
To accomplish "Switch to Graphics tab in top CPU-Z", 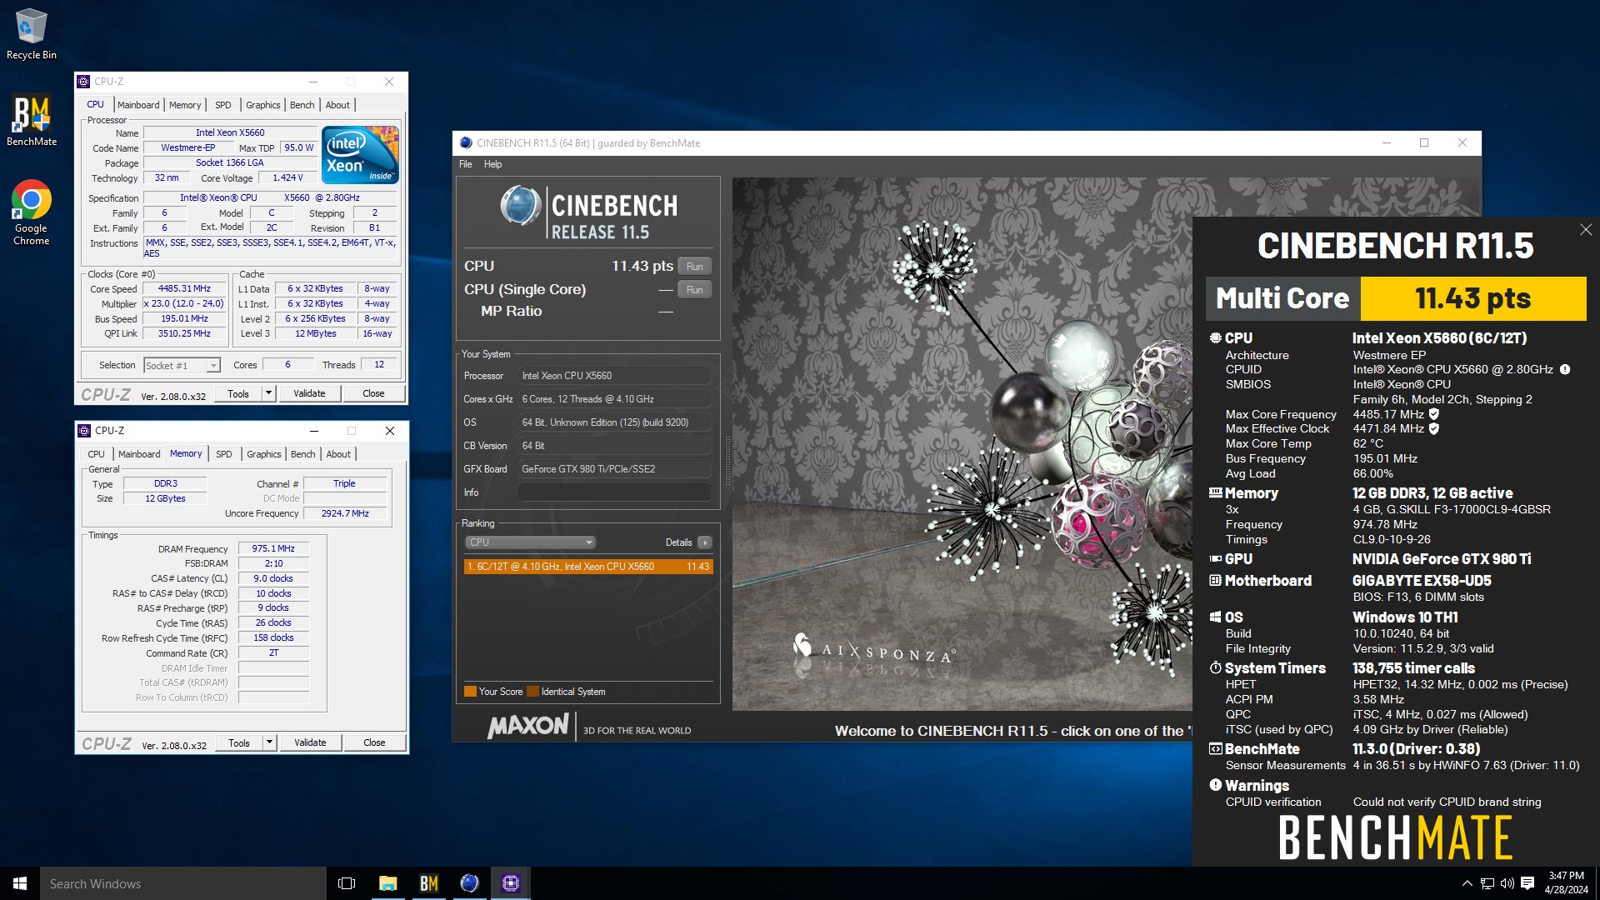I will click(x=262, y=105).
